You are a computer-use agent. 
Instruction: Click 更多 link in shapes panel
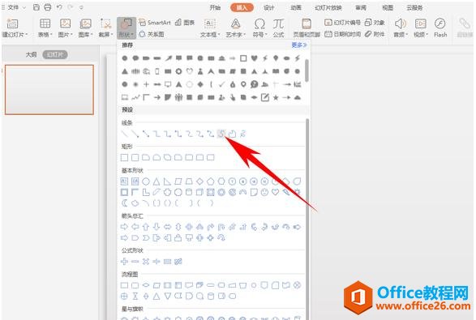299,45
